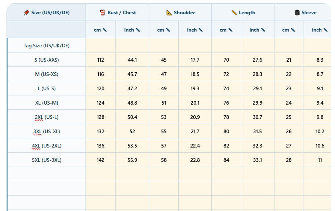The image size is (335, 211).
Task: Click the coat icon beside Sleeve header
Action: click(x=297, y=12)
